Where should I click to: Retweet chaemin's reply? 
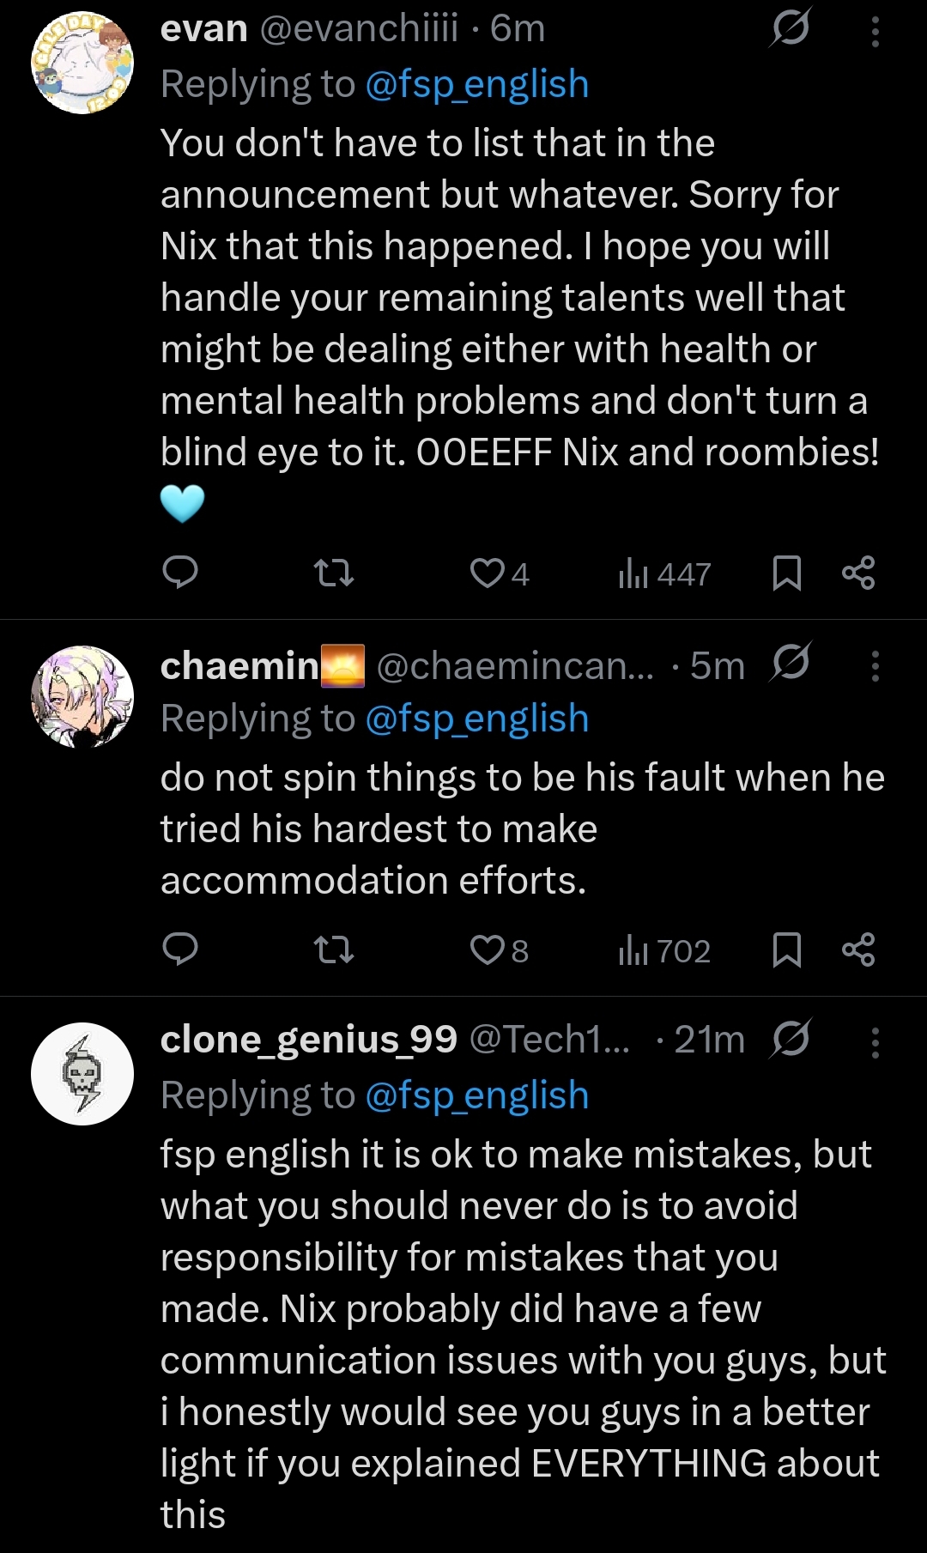point(333,949)
